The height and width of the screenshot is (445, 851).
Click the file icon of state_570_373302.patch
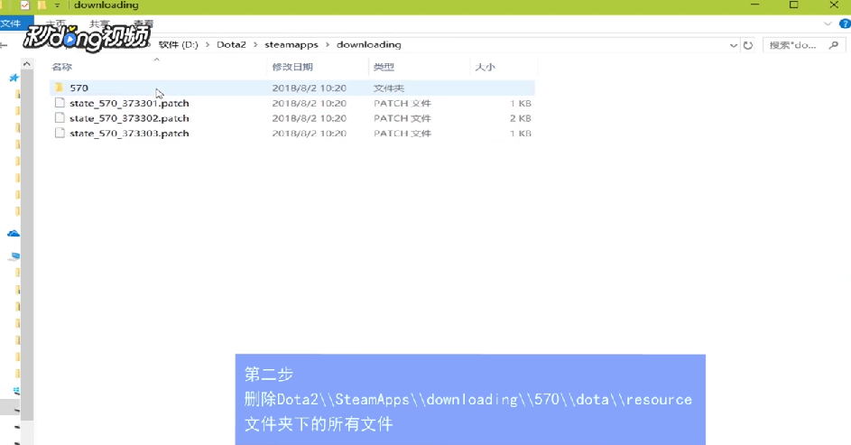point(60,117)
